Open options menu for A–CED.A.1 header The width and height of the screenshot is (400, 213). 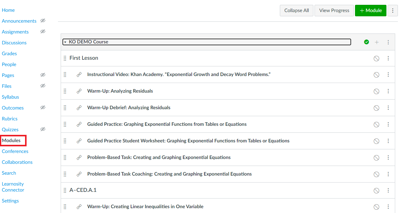click(x=388, y=190)
